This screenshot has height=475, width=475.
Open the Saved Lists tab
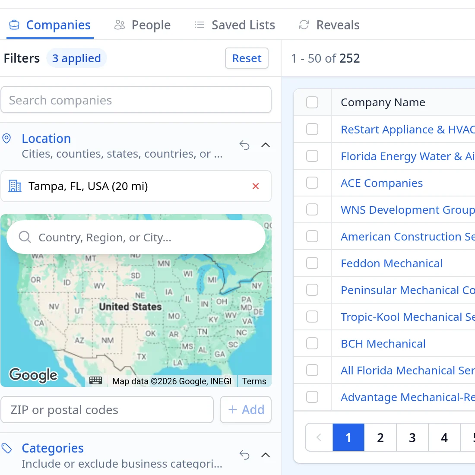click(x=234, y=25)
